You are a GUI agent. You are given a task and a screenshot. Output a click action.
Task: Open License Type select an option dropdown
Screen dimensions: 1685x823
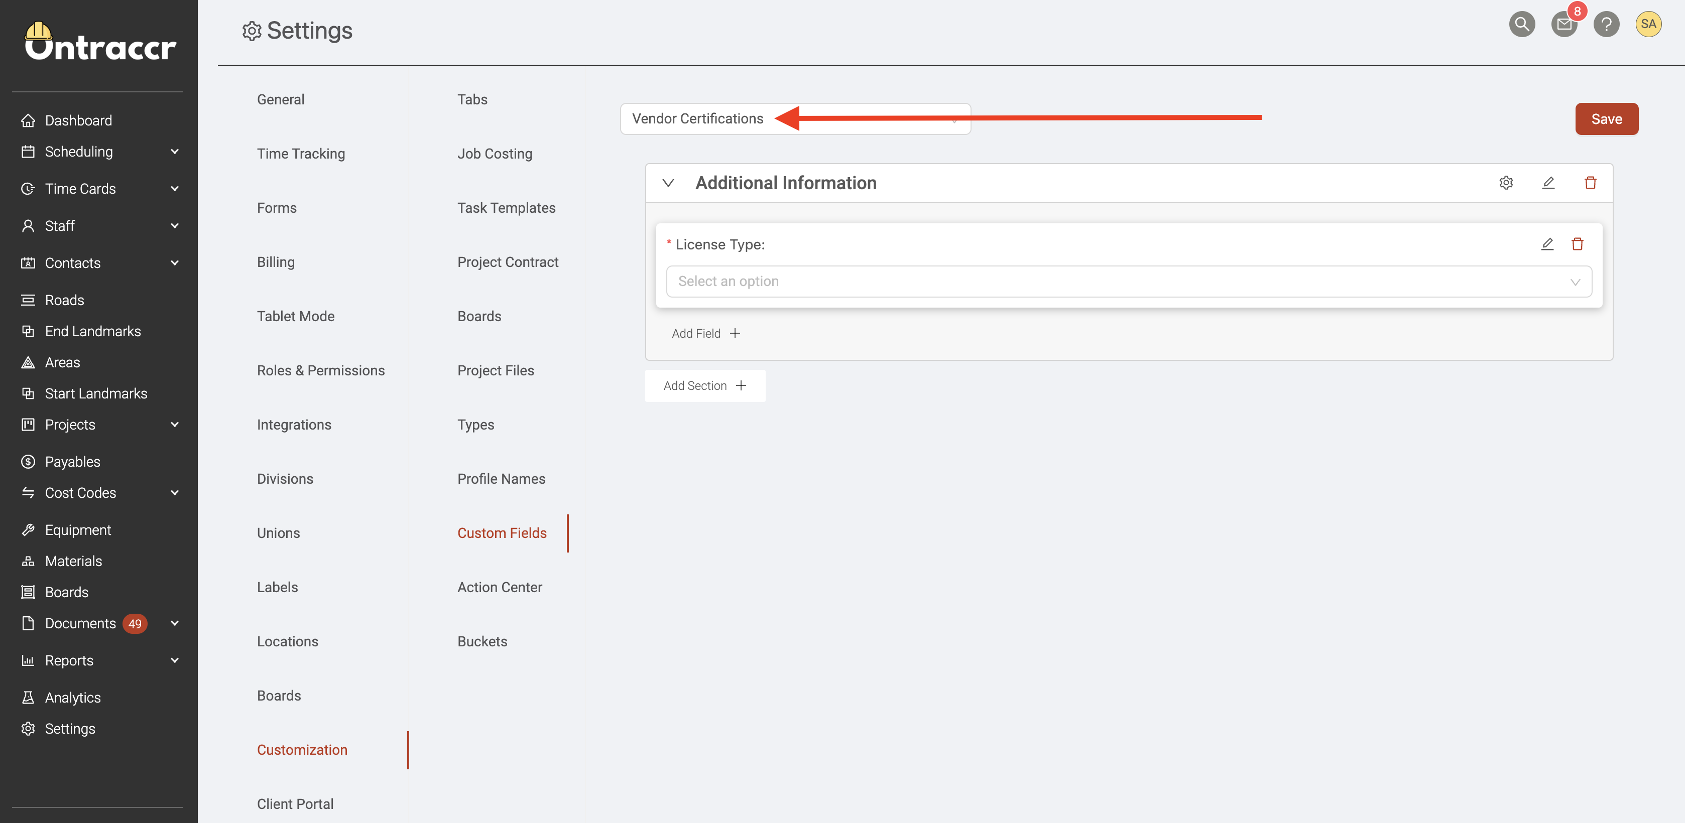(1128, 281)
